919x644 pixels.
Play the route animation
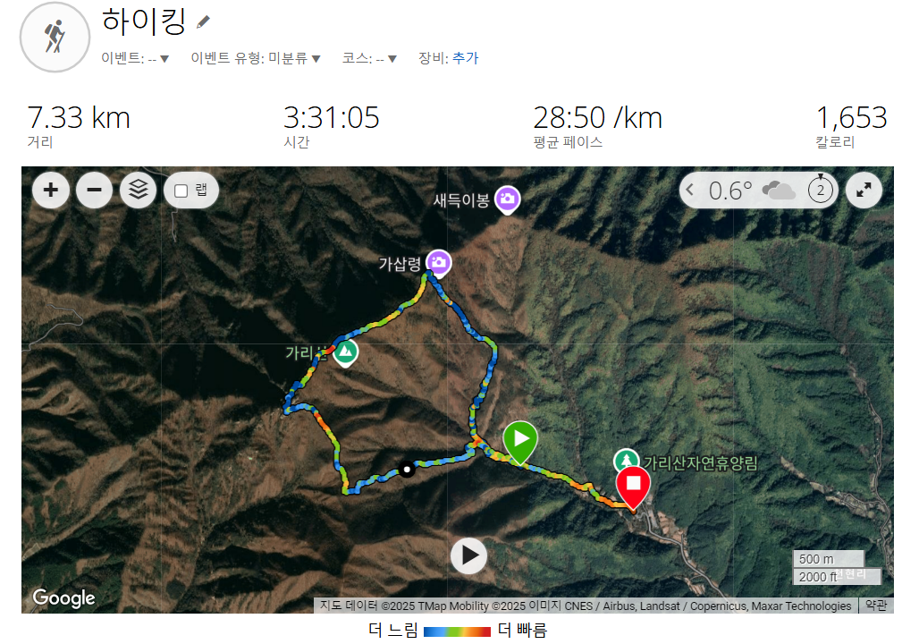[468, 555]
